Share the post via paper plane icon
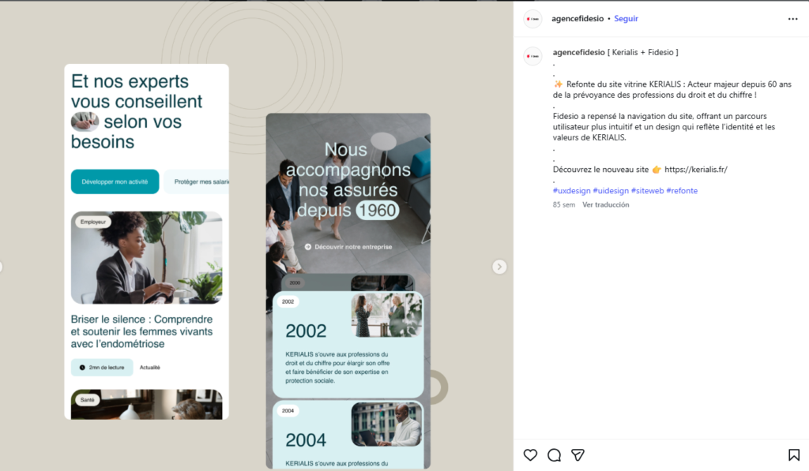 pyautogui.click(x=578, y=455)
